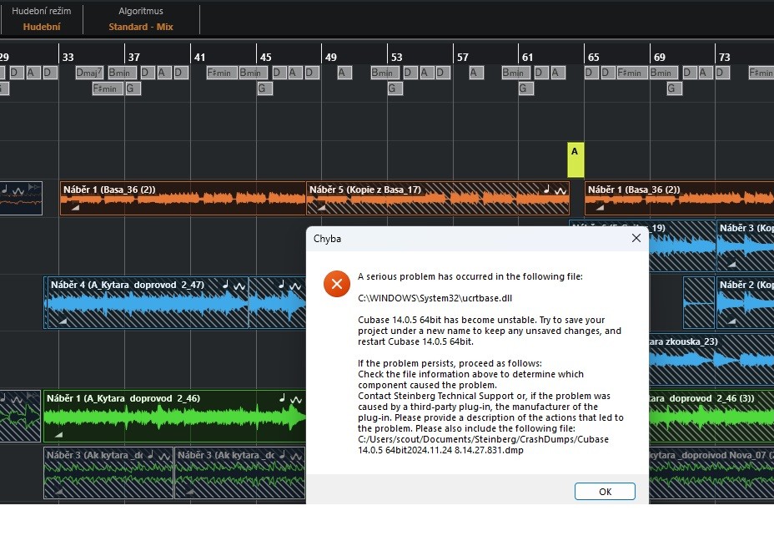The image size is (774, 541).
Task: Select the yellow-green marker A
Action: click(575, 159)
